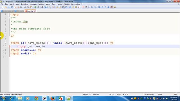This screenshot has width=180, height=101.
Task: Open the Replace dialog icon
Action: [x=46, y=7]
